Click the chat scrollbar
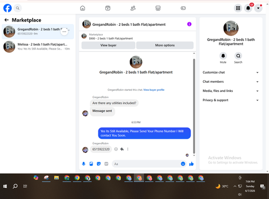Image resolution: width=269 pixels, height=199 pixels. click(194, 106)
